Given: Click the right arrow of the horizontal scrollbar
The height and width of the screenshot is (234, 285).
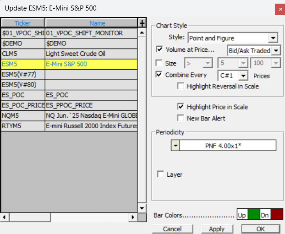Looking at the screenshot, I should [x=133, y=217].
